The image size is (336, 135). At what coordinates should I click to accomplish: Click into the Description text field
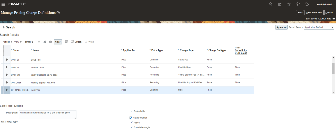(47, 114)
